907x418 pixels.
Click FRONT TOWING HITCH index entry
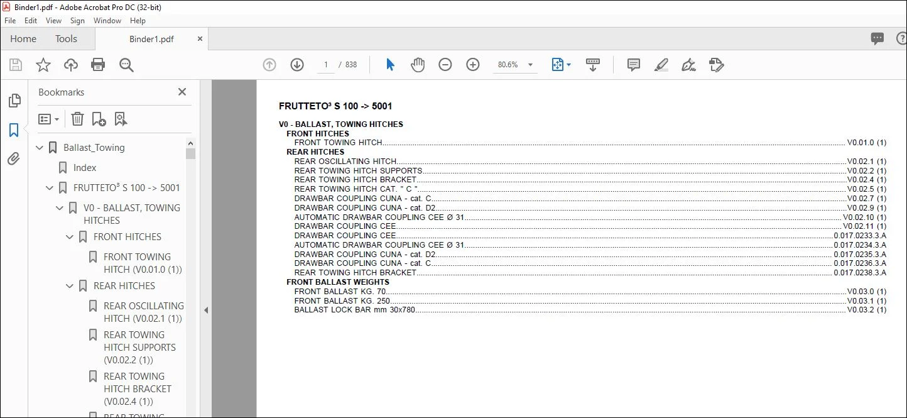590,143
